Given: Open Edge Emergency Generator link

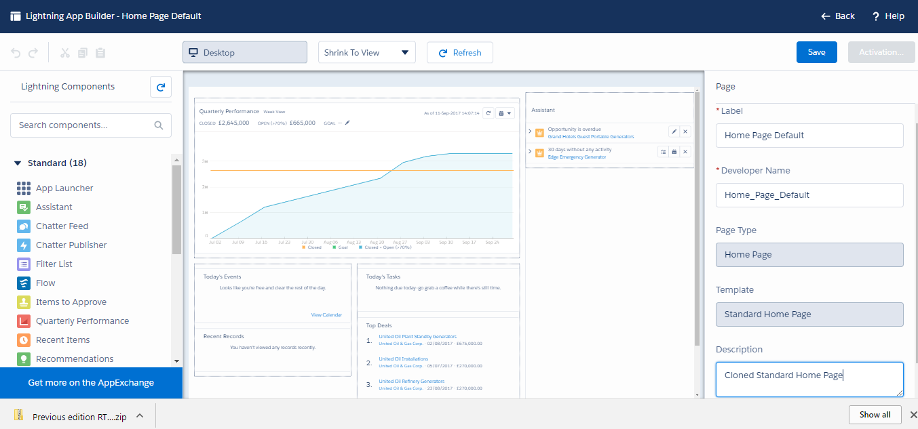Looking at the screenshot, I should pyautogui.click(x=577, y=157).
